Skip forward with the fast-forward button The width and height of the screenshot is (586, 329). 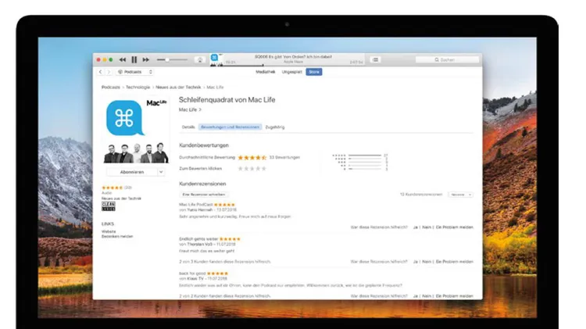[x=146, y=59]
